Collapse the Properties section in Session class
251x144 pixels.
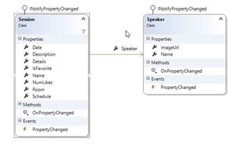coord(20,38)
